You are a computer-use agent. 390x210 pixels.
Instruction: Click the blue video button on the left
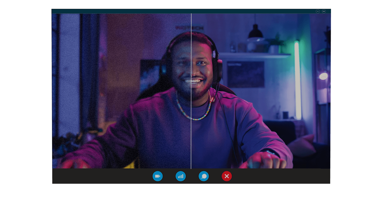coord(158,176)
